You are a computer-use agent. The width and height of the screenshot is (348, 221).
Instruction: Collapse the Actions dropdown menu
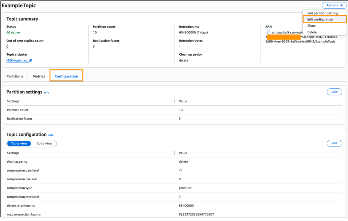coord(334,5)
